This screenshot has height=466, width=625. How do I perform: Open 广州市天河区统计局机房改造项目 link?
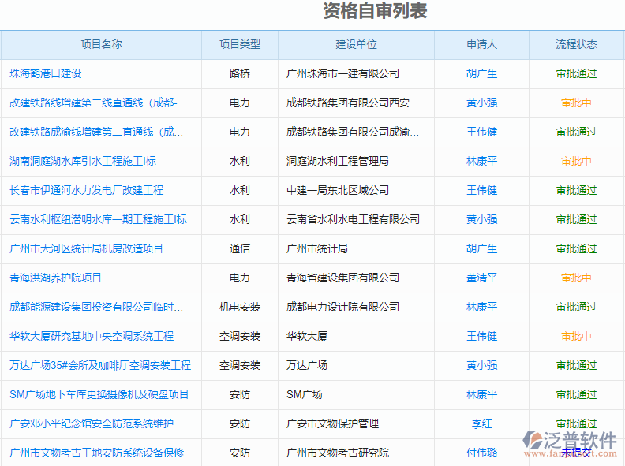click(x=87, y=248)
